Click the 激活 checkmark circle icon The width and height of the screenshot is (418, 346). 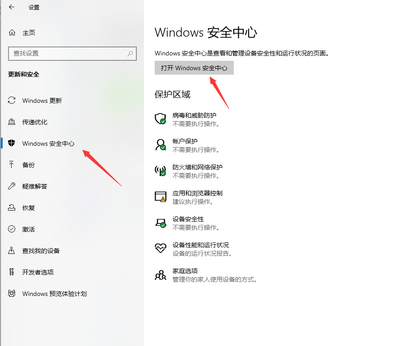tap(12, 229)
